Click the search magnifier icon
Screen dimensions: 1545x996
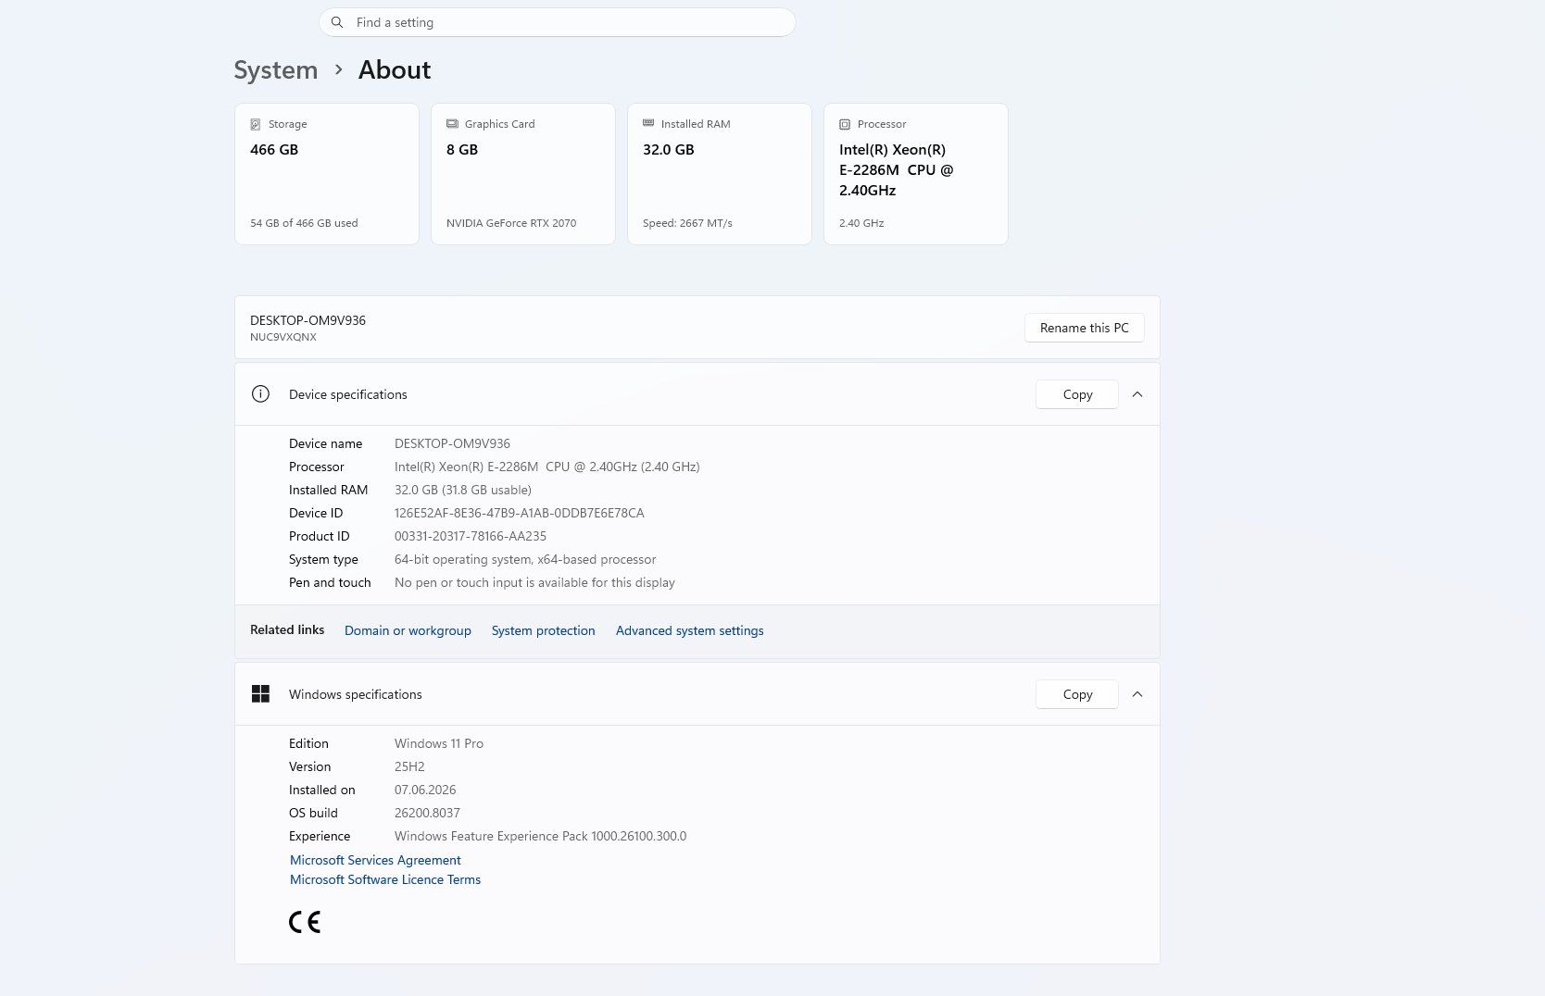click(337, 22)
